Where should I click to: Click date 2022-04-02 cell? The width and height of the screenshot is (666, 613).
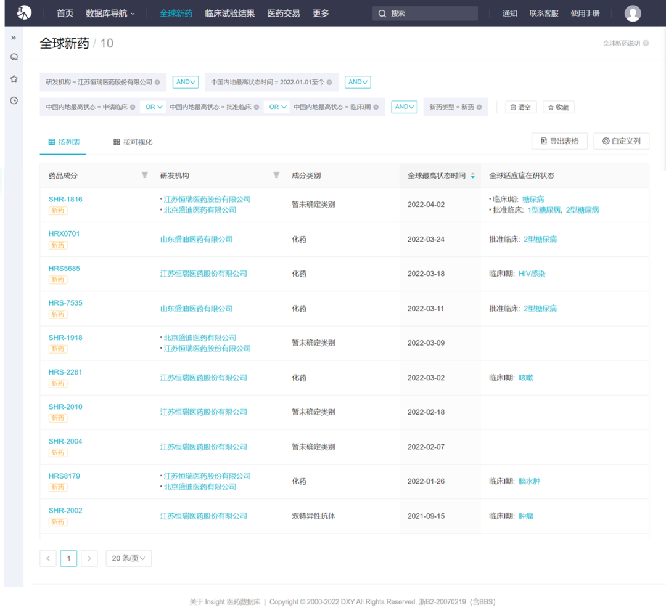(426, 205)
